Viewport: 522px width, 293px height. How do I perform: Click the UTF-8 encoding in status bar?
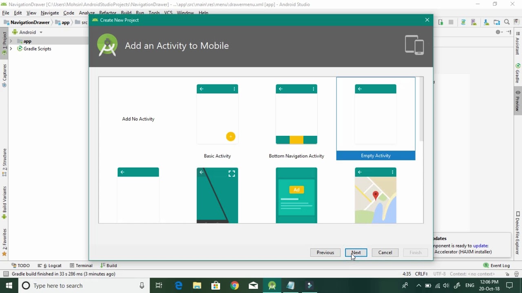click(x=440, y=274)
